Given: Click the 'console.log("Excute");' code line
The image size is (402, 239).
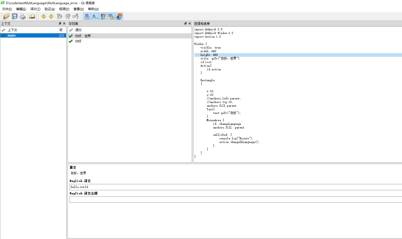Looking at the screenshot, I should [236, 139].
